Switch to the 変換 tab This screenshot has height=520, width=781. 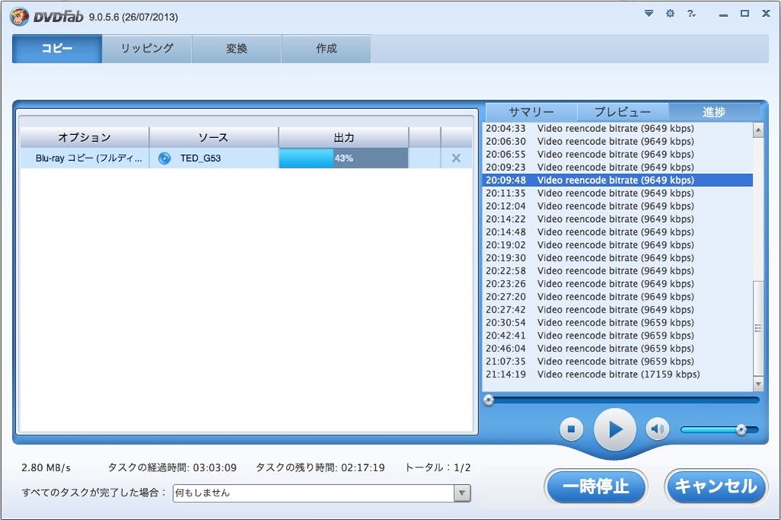pyautogui.click(x=236, y=49)
